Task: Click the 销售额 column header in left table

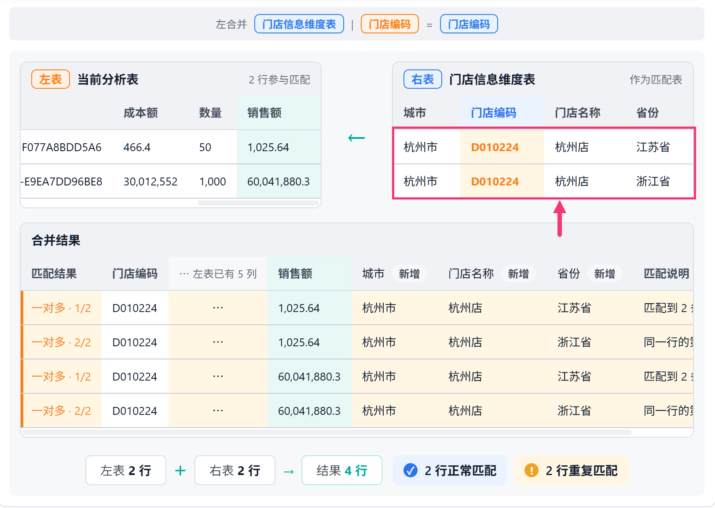Action: 264,113
